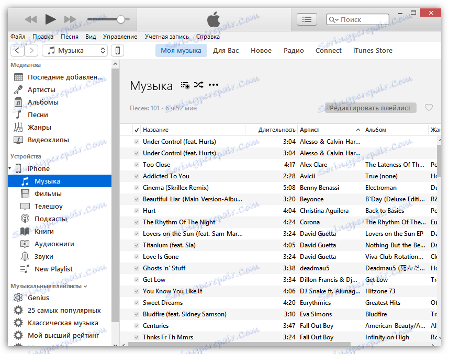449x354 pixels.
Task: Collapse the iPhone device tree triangle
Action: click(10, 168)
